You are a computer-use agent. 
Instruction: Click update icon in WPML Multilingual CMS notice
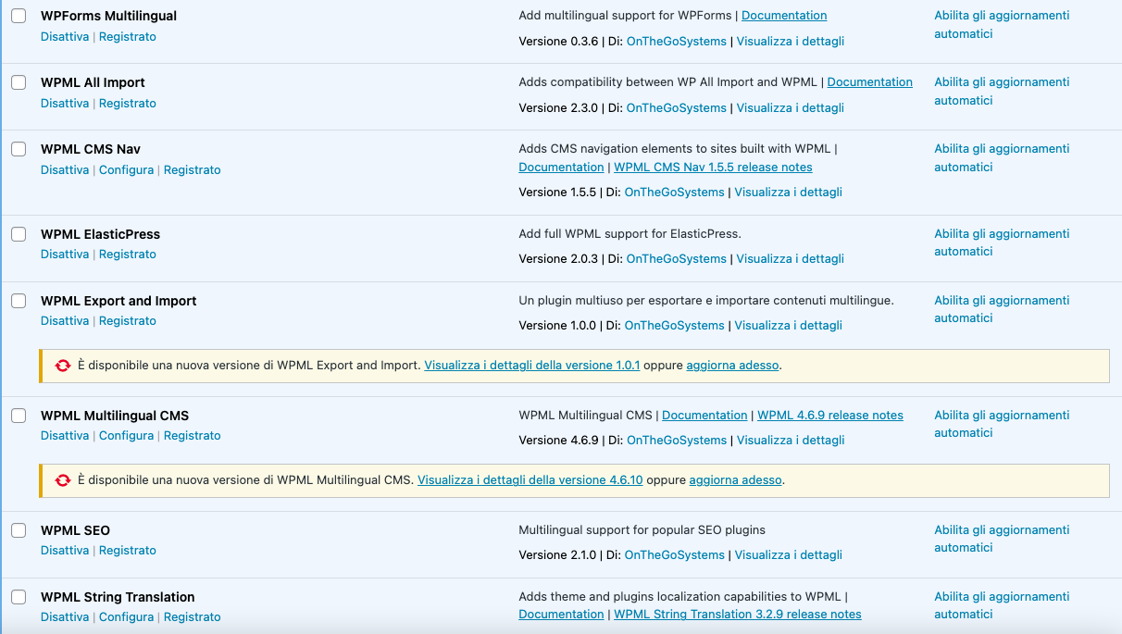[63, 480]
